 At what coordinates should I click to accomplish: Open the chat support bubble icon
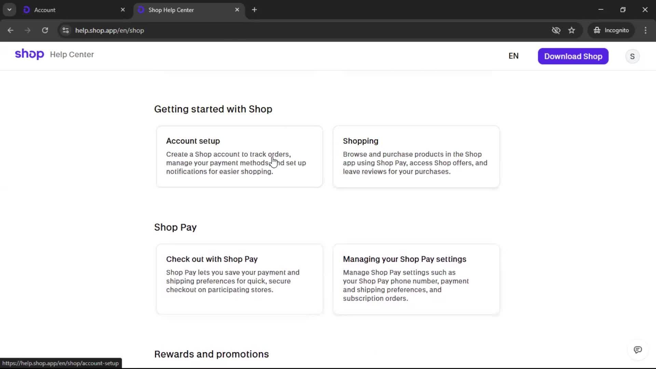point(638,350)
